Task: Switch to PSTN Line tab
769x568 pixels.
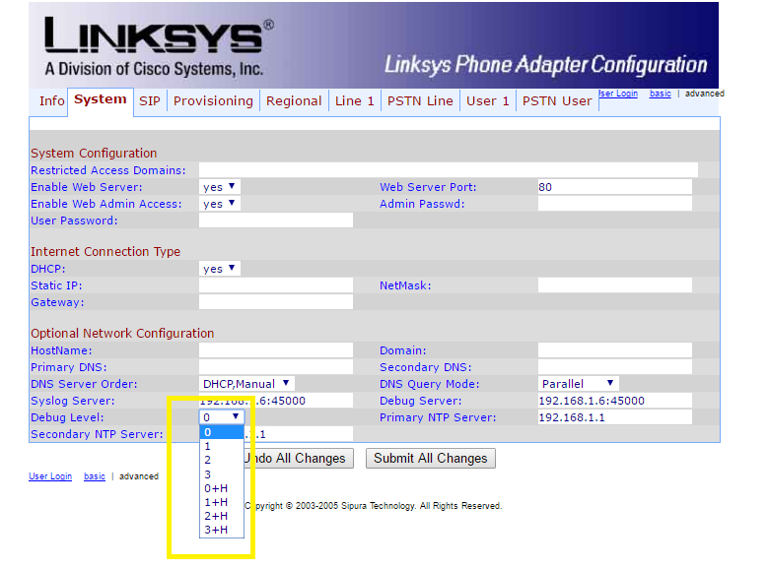Action: point(420,100)
